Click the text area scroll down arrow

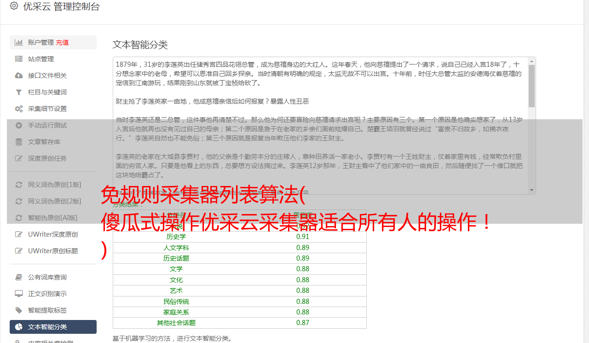tap(532, 190)
